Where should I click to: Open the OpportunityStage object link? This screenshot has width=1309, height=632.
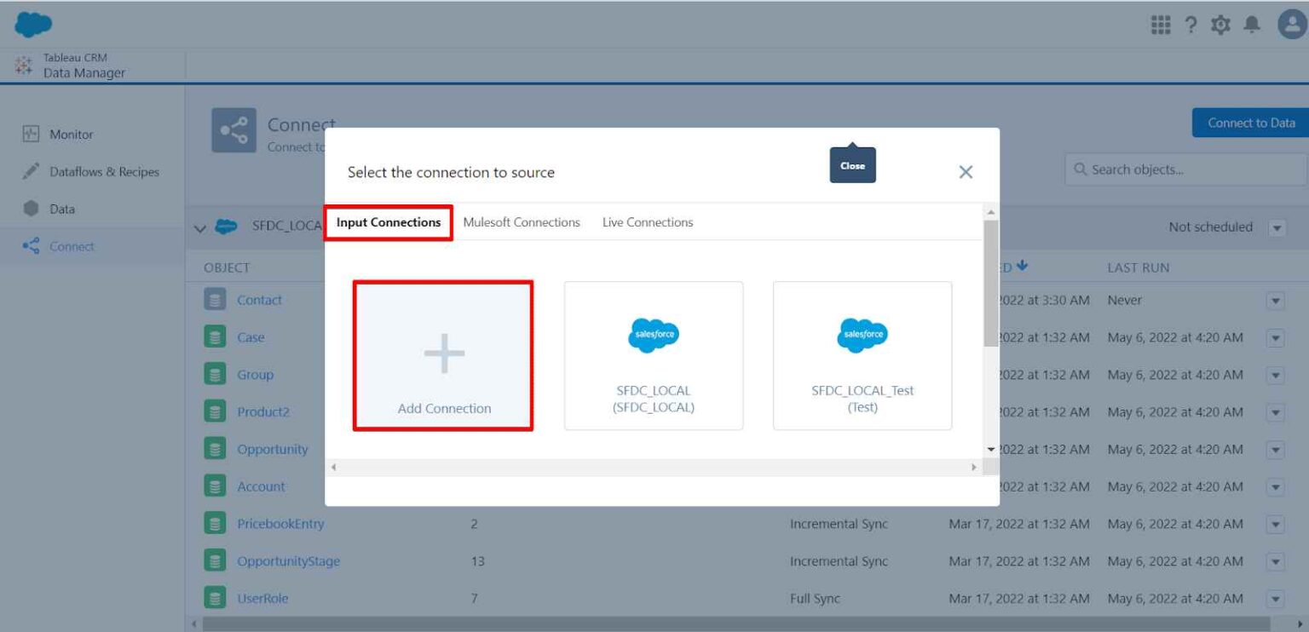pos(288,561)
